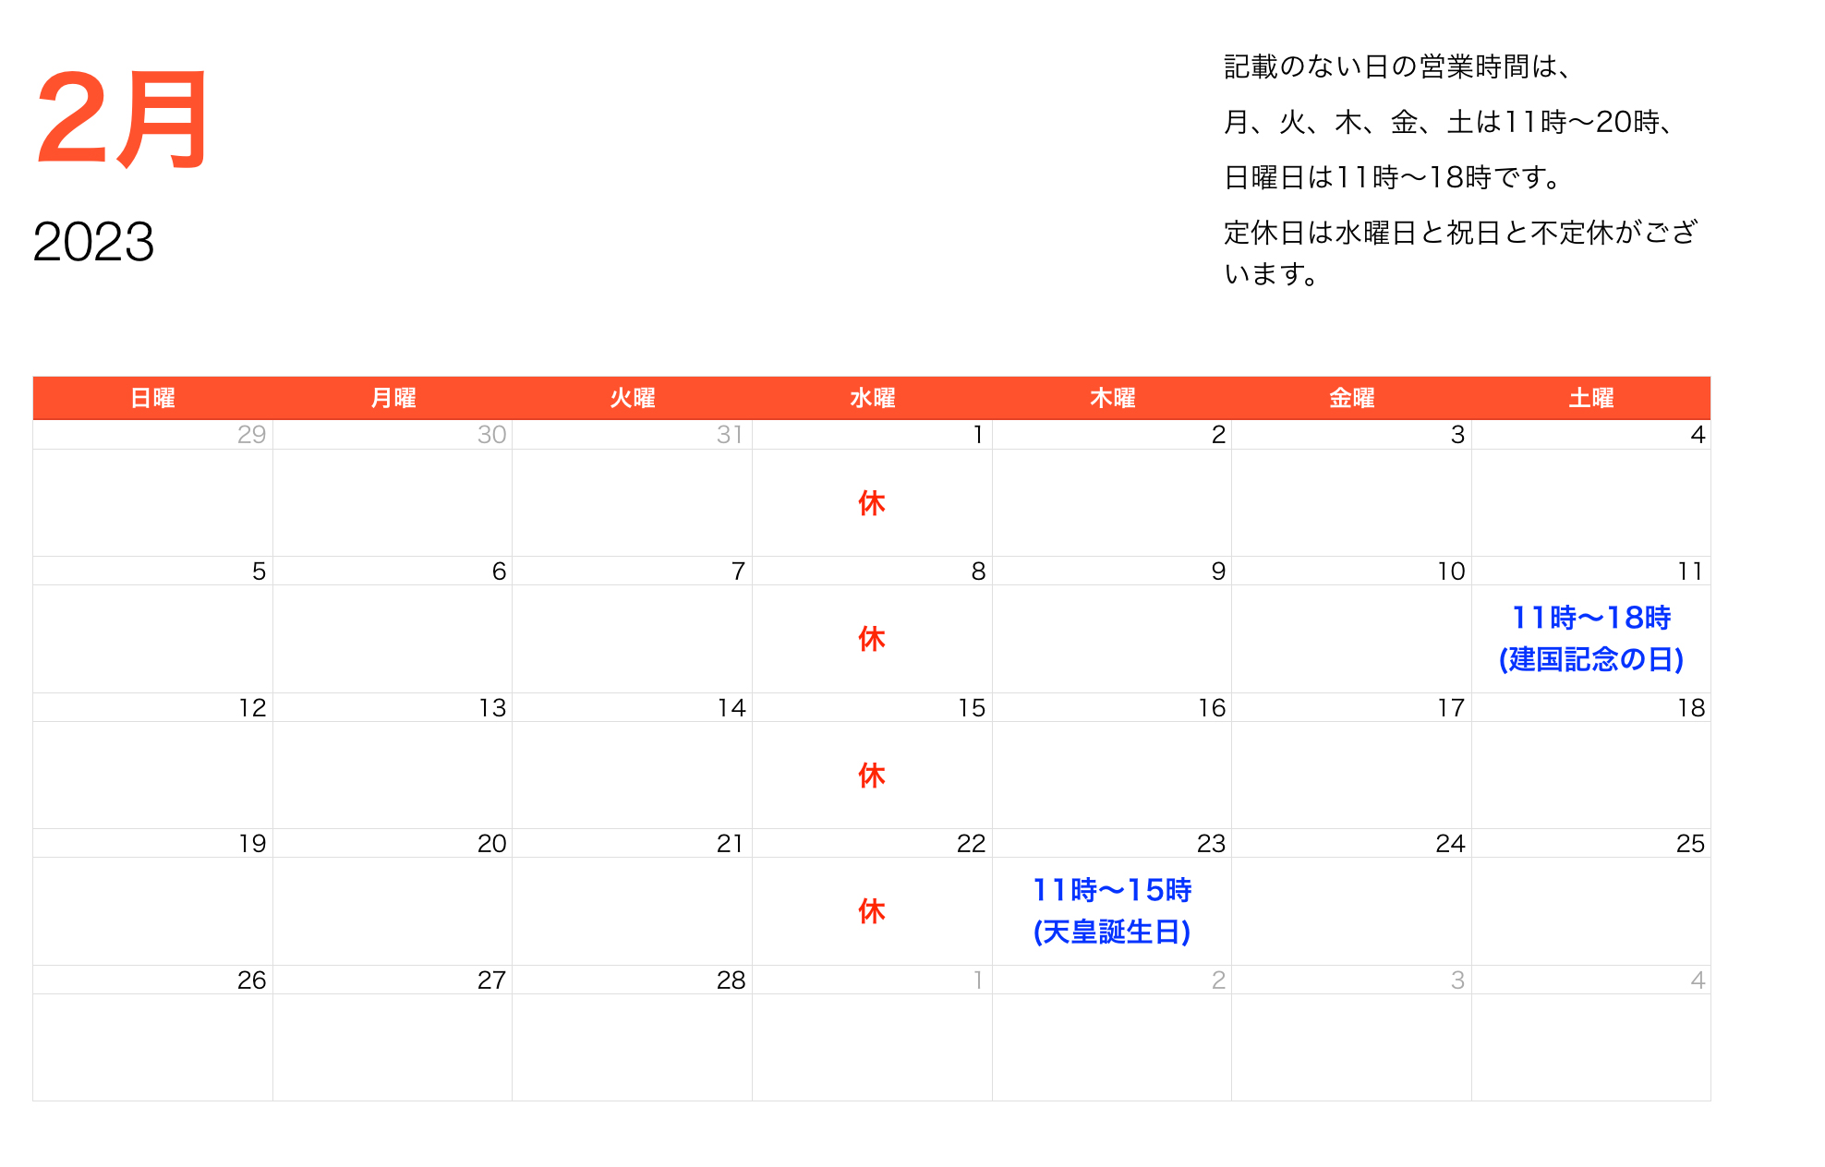Click date number 23
This screenshot has width=1825, height=1167.
coord(1211,844)
